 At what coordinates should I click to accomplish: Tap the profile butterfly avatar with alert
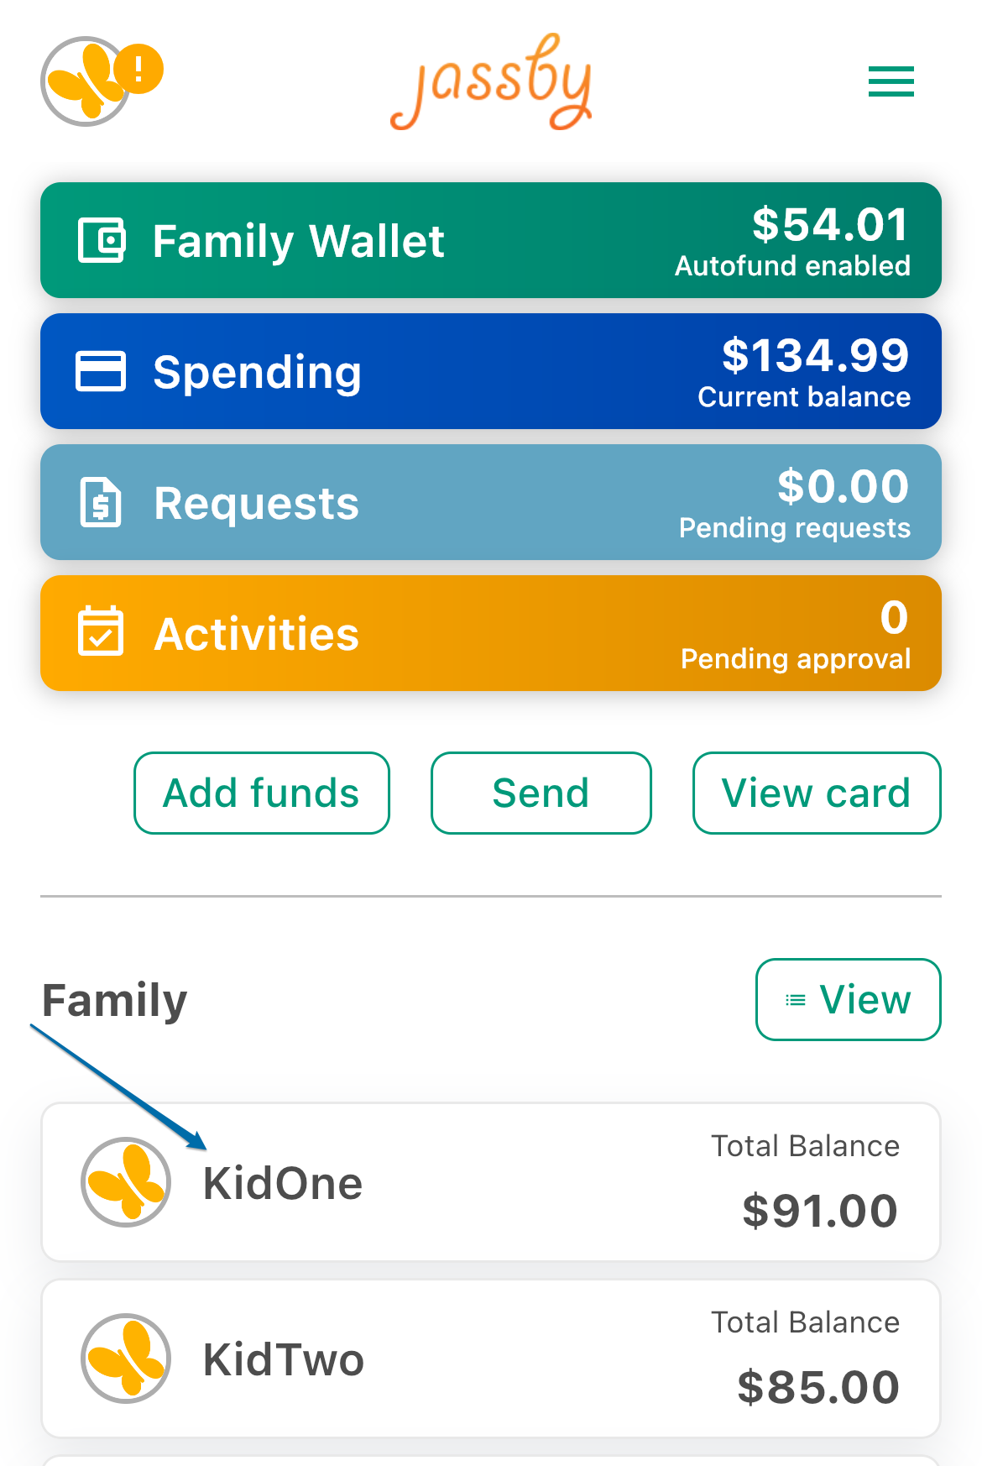[86, 81]
